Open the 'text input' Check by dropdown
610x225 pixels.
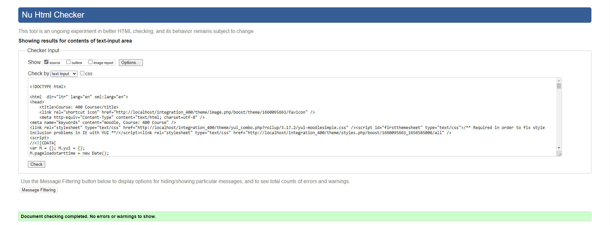[64, 74]
